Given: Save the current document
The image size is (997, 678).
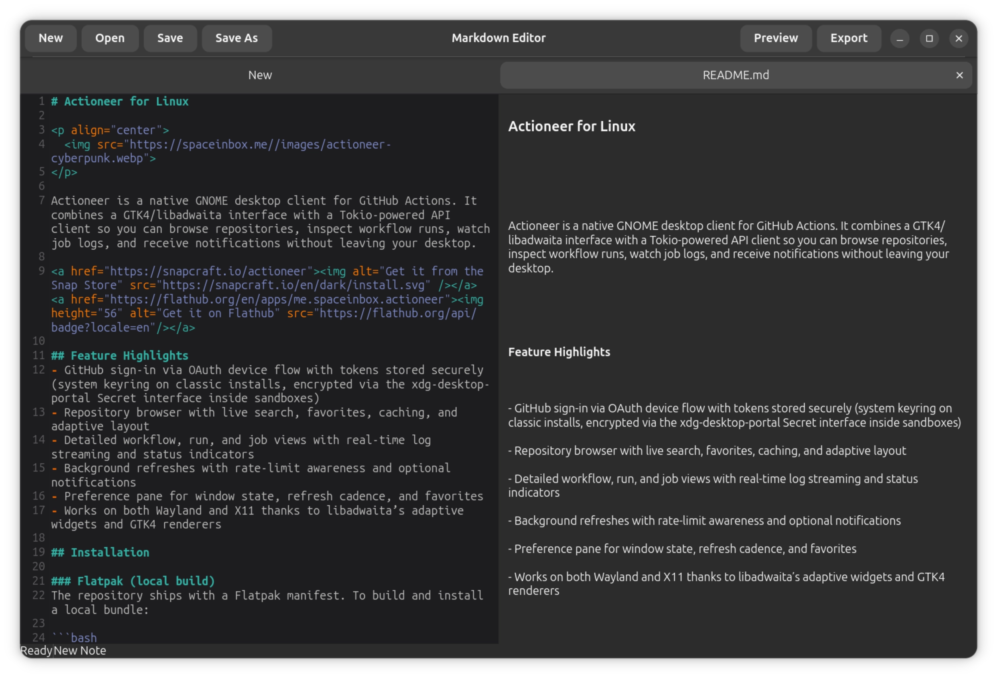Looking at the screenshot, I should (170, 38).
